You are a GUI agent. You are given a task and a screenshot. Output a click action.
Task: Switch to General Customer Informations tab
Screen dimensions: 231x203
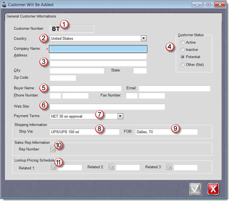pos(31,16)
